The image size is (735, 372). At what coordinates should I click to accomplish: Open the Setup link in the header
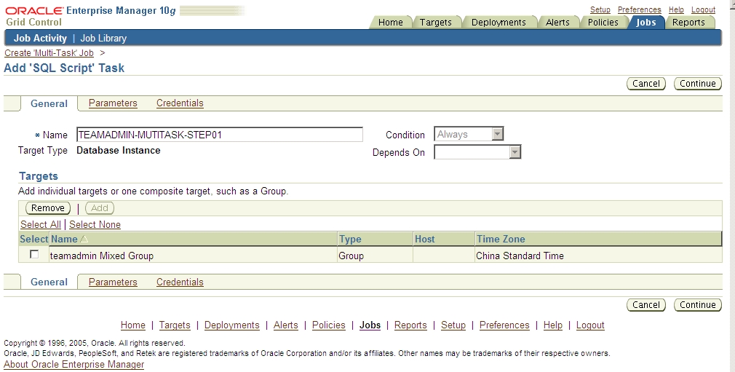[x=600, y=9]
